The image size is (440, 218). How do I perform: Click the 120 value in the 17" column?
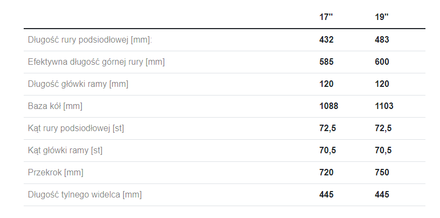click(327, 84)
